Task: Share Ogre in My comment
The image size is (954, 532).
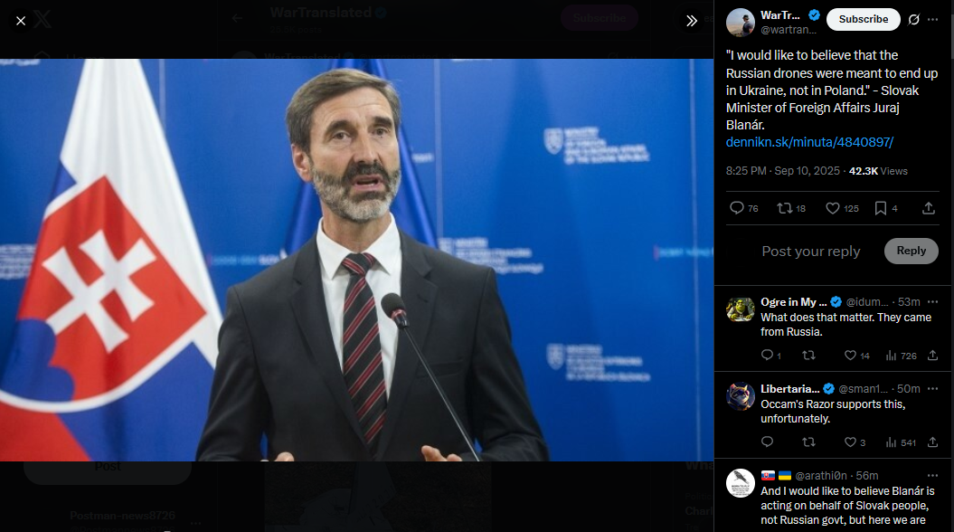Action: point(932,356)
